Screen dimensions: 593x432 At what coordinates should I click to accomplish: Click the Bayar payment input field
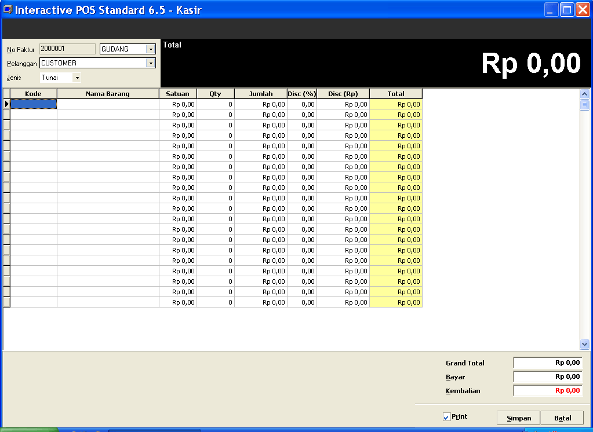tap(548, 377)
